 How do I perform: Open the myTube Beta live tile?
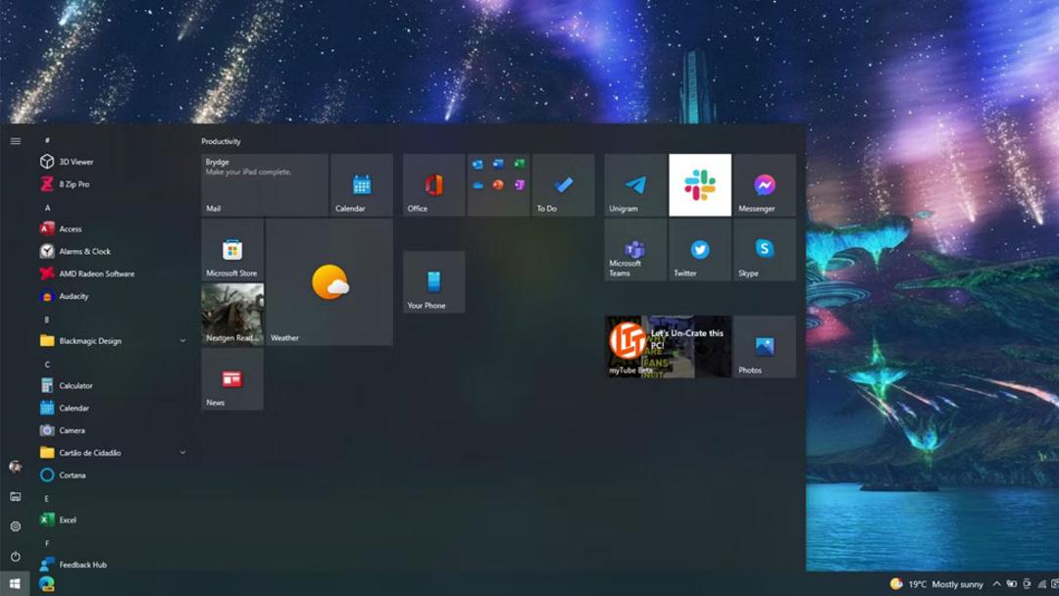tap(668, 347)
